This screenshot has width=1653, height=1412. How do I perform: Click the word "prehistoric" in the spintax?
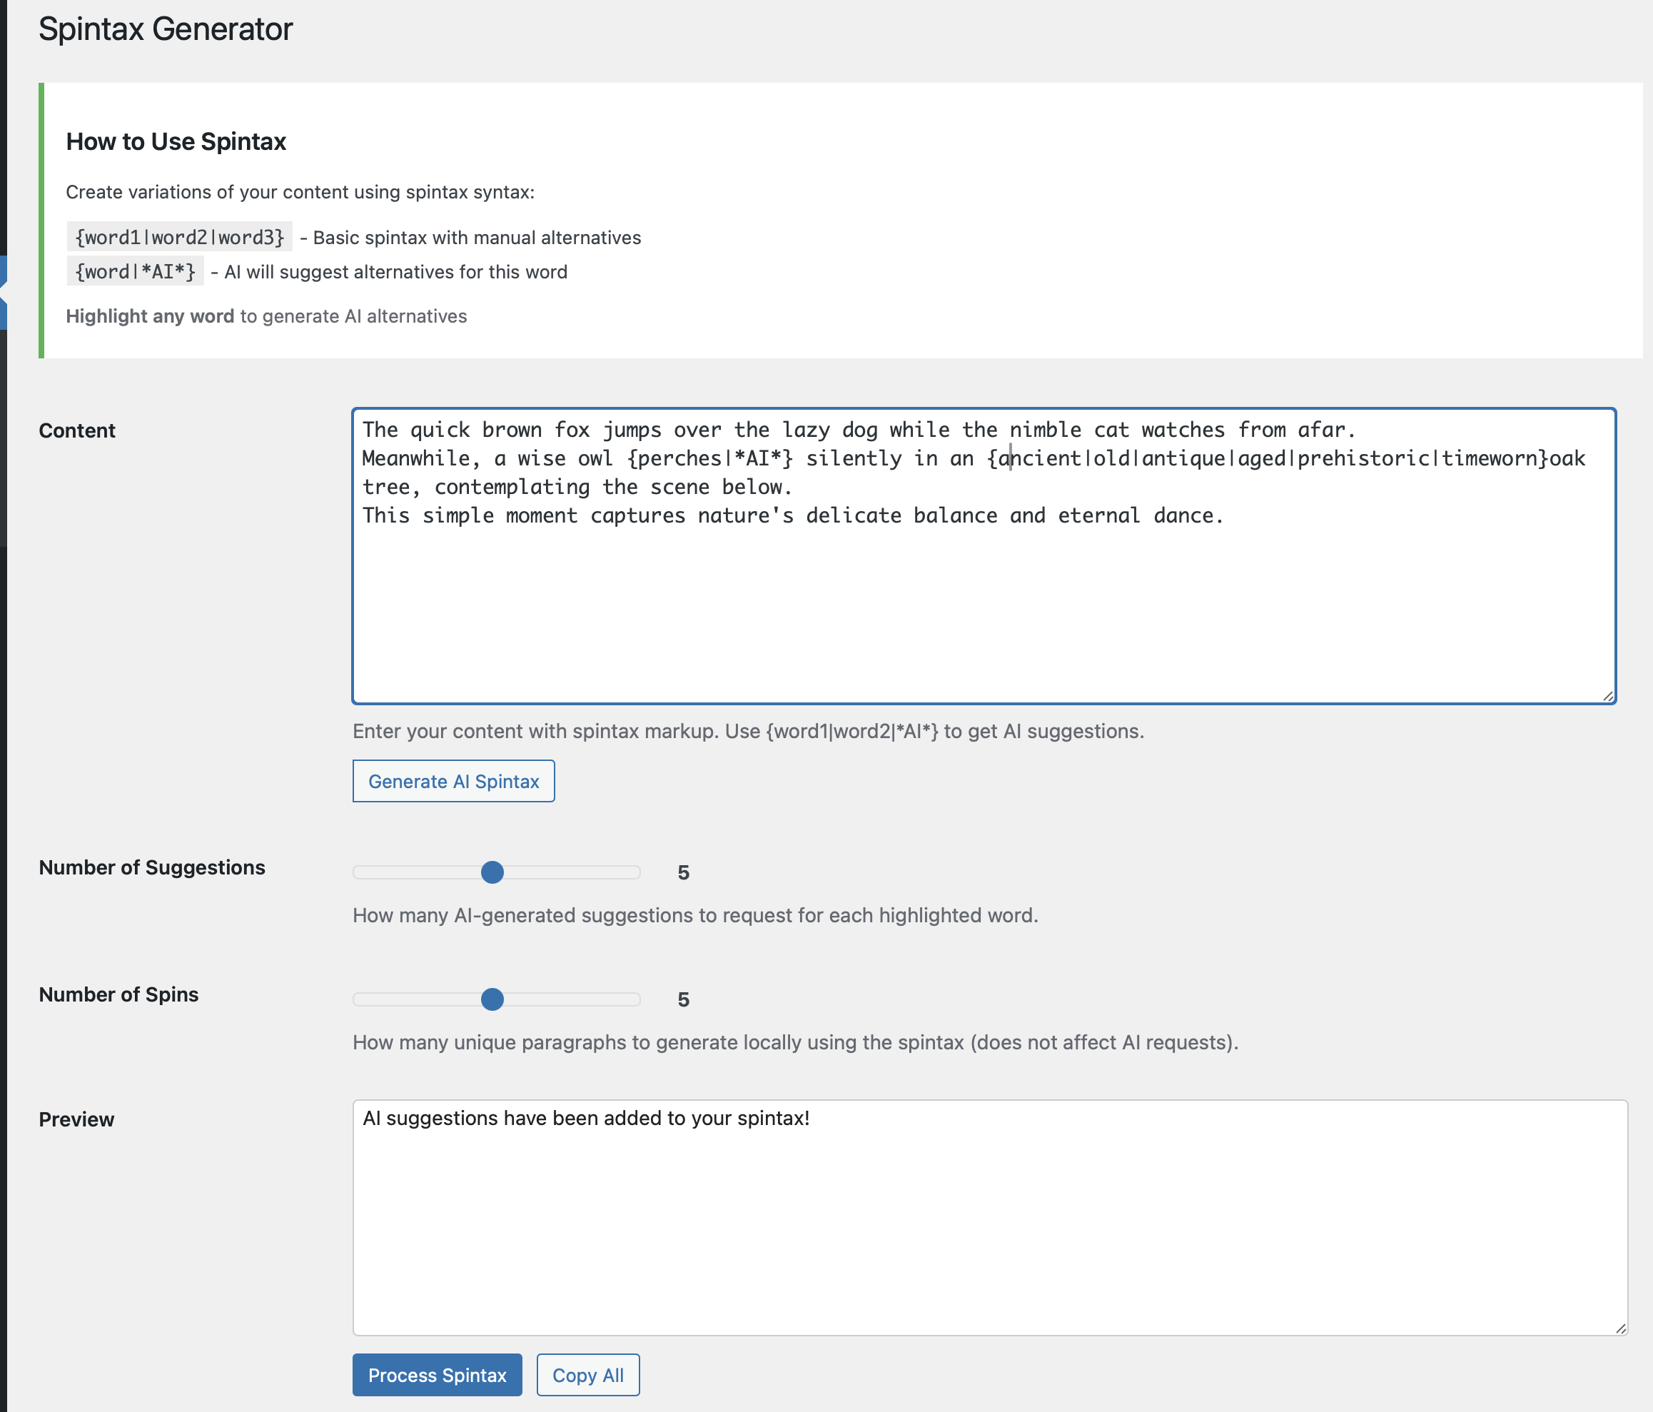(1363, 459)
